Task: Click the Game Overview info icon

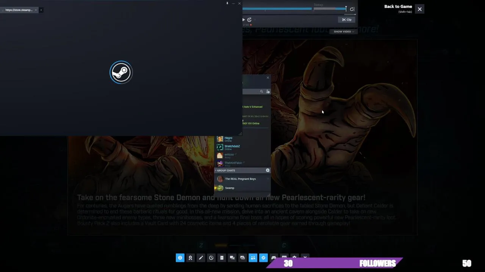Action: [180, 258]
